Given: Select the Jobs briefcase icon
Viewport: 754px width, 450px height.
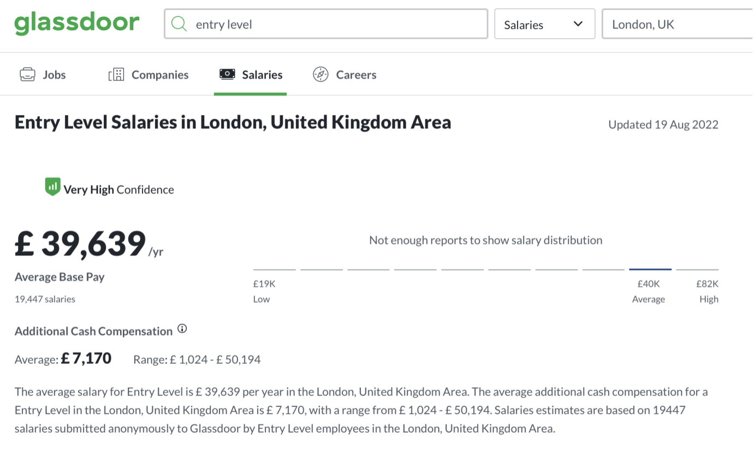Looking at the screenshot, I should tap(26, 74).
